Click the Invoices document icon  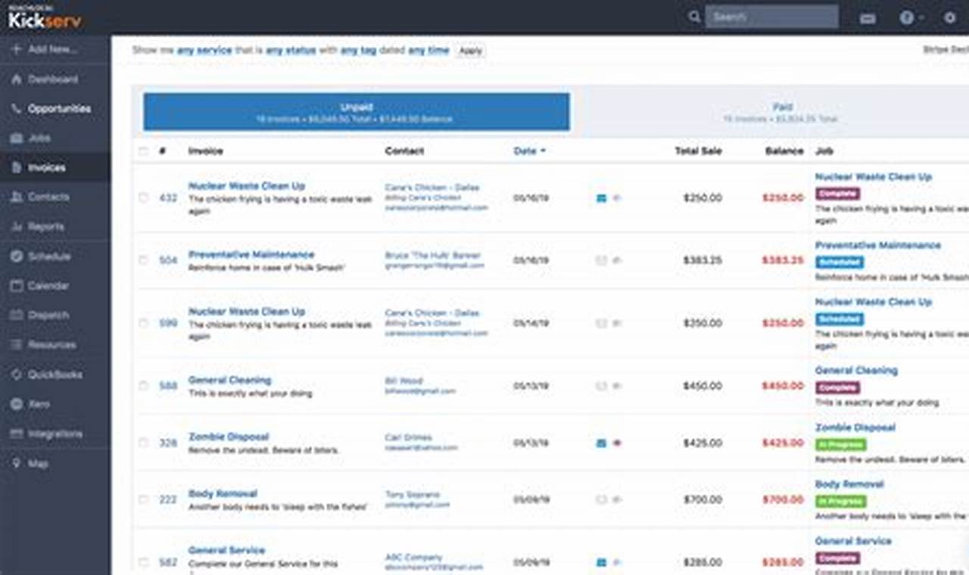click(x=17, y=167)
